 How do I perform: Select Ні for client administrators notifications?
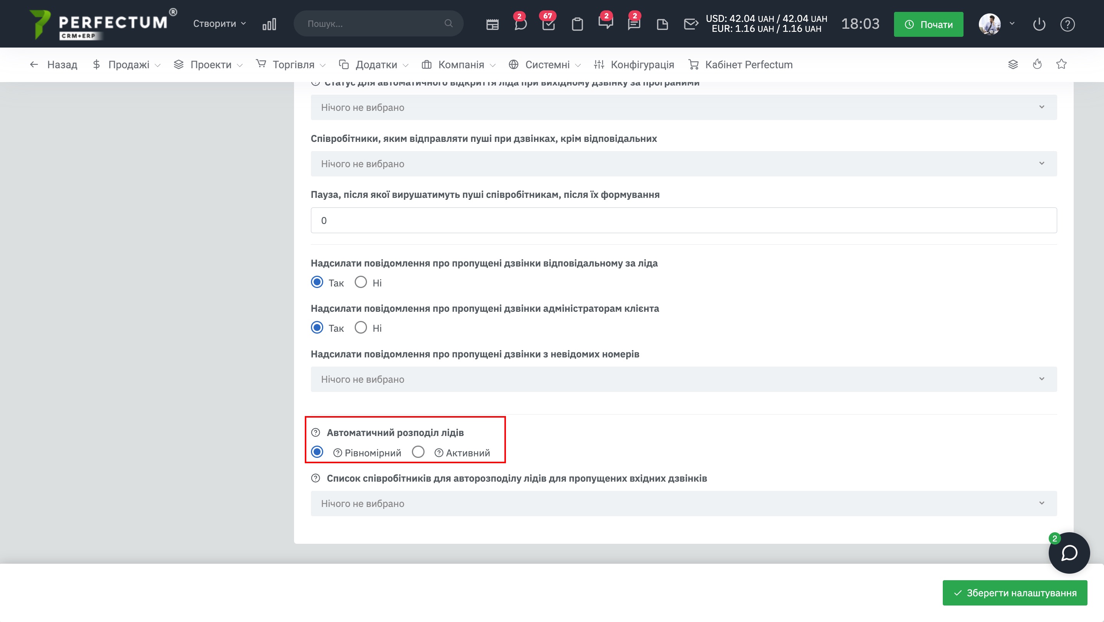(x=361, y=327)
